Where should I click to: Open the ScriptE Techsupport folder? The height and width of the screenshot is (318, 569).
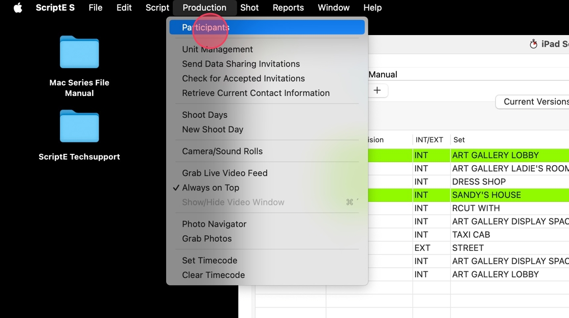pos(79,126)
